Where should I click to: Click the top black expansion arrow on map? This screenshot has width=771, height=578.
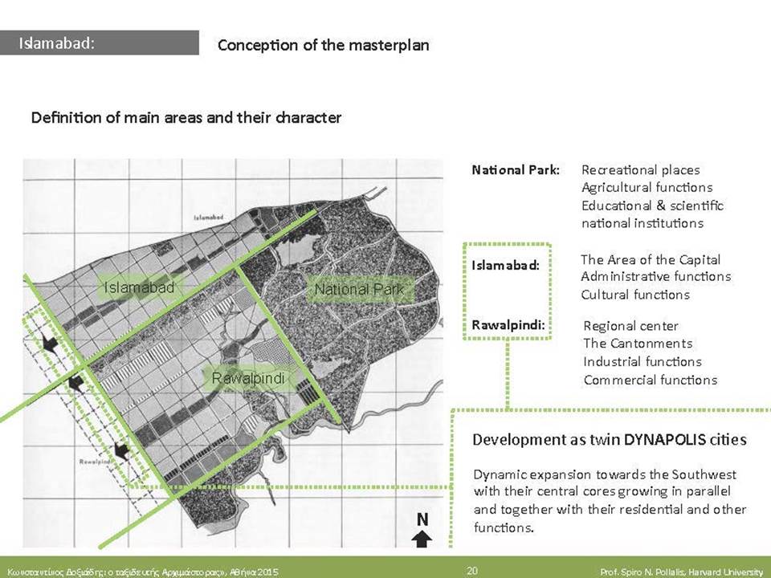coord(50,344)
